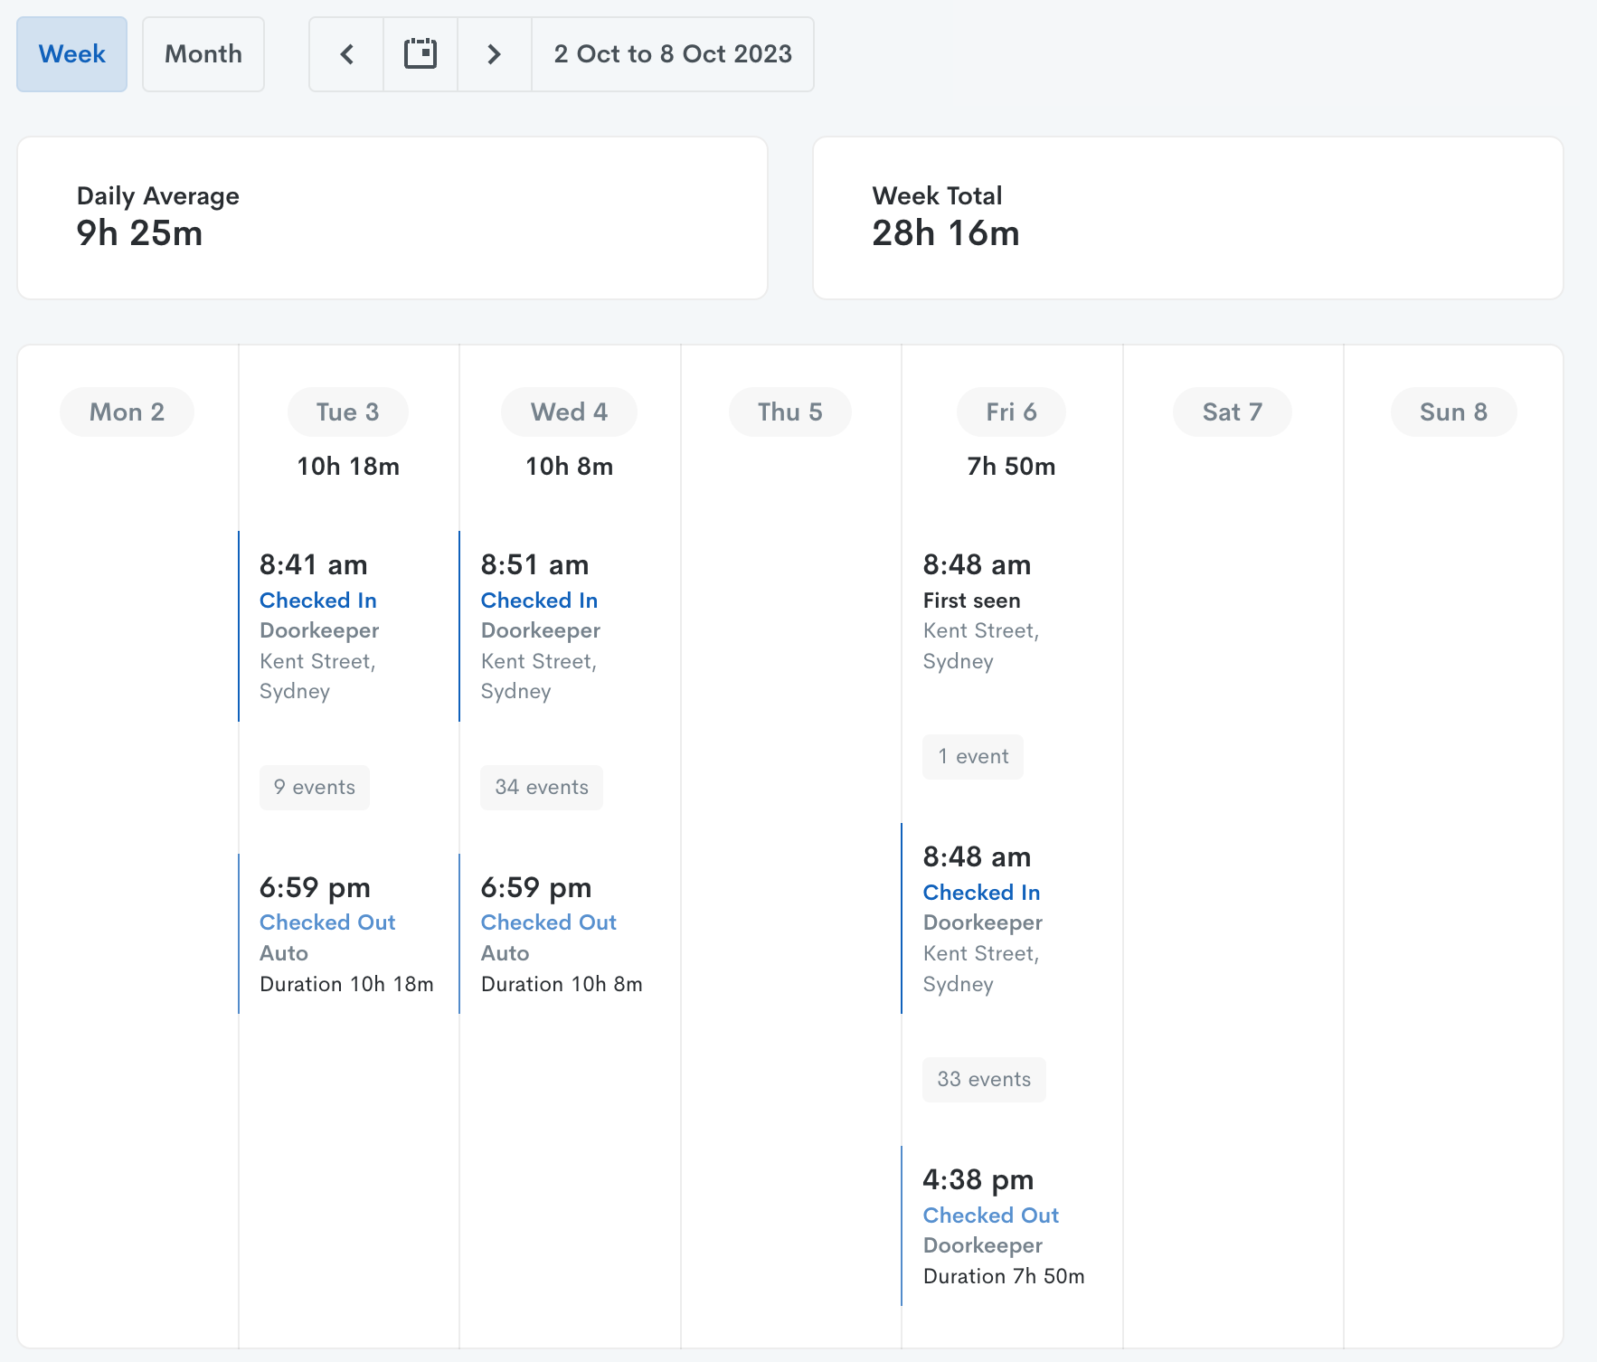Expand the 1 event on Friday
This screenshot has height=1362, width=1597.
pos(973,757)
